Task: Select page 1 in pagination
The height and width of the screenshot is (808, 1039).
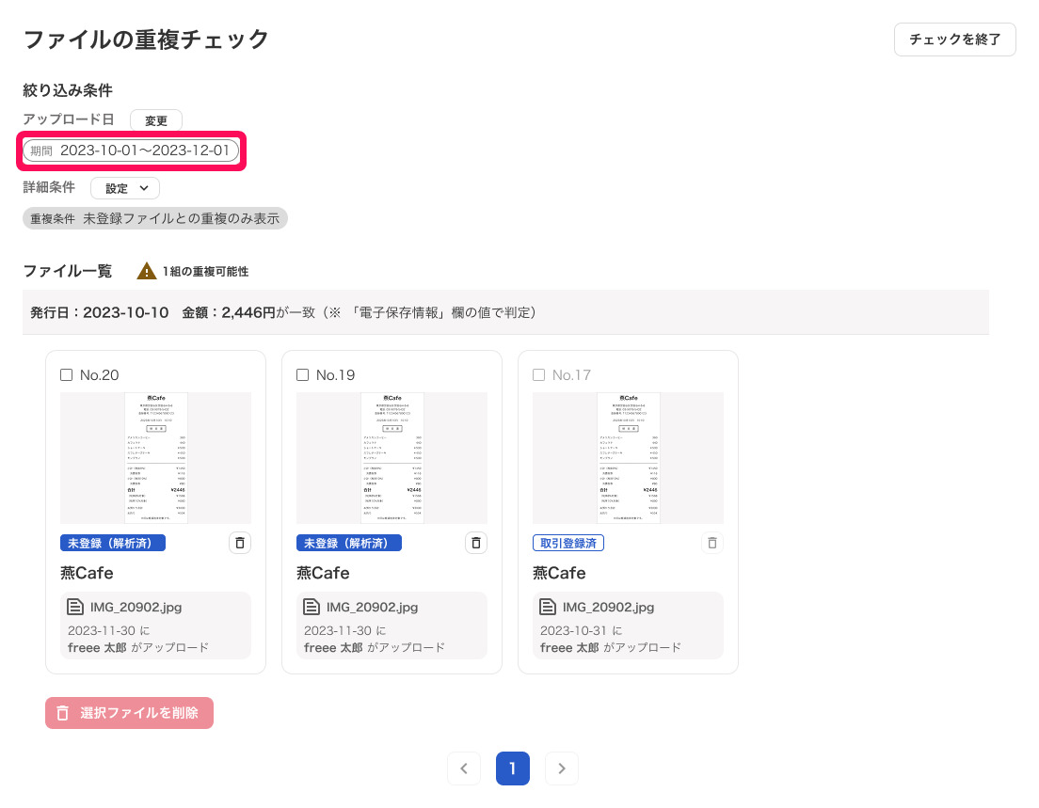Action: pos(513,768)
